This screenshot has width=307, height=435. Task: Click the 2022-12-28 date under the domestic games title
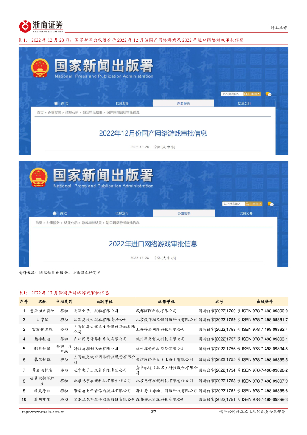click(x=140, y=147)
